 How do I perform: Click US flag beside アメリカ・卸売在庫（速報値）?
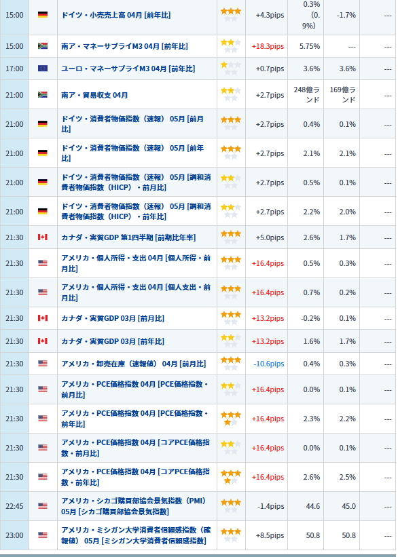(43, 364)
